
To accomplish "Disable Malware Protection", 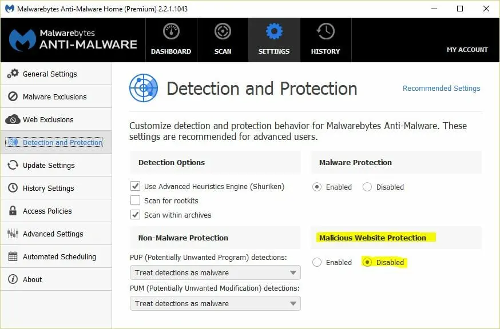I will 367,187.
